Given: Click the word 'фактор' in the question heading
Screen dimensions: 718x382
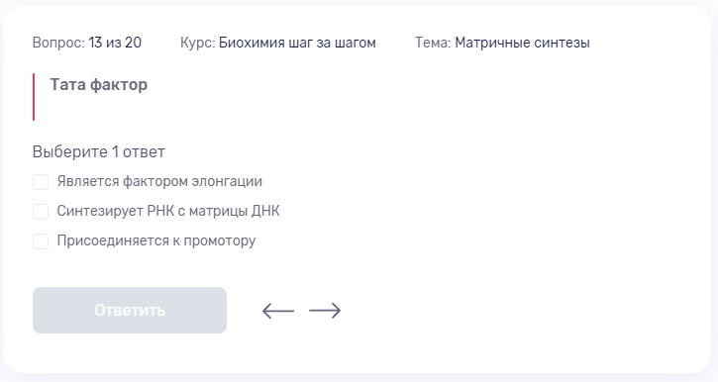Looking at the screenshot, I should pos(119,85).
